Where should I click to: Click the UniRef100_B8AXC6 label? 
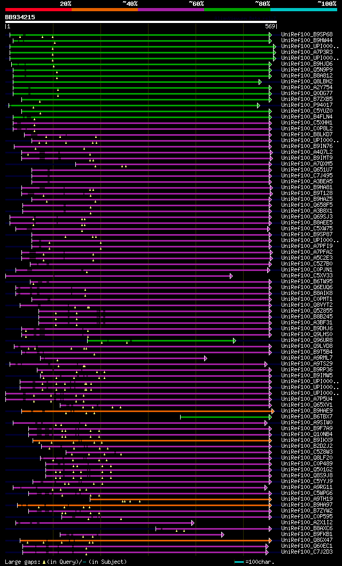pyautogui.click(x=307, y=529)
